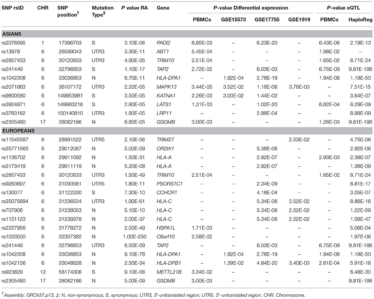This screenshot has width=374, height=299.
Task: Click P value 1.10E-17
Action: [135, 69]
